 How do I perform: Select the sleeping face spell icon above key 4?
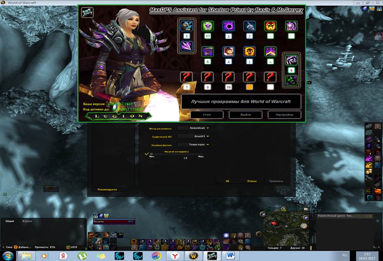228,51
